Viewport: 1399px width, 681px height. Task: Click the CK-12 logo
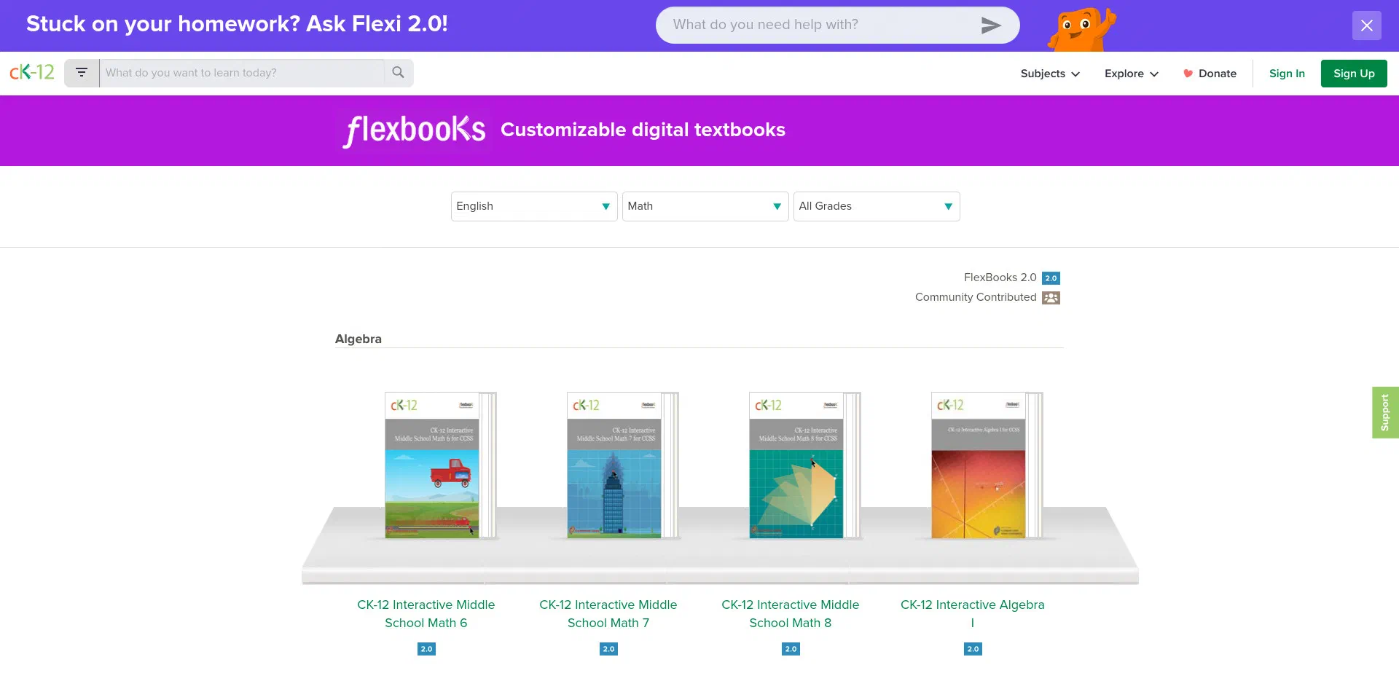point(31,72)
